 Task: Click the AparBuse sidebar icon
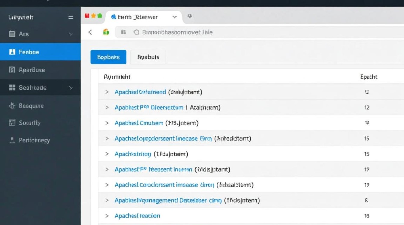click(12, 70)
